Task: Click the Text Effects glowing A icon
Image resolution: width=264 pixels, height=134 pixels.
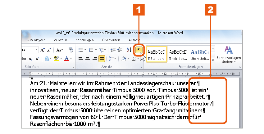Action: click(47, 59)
